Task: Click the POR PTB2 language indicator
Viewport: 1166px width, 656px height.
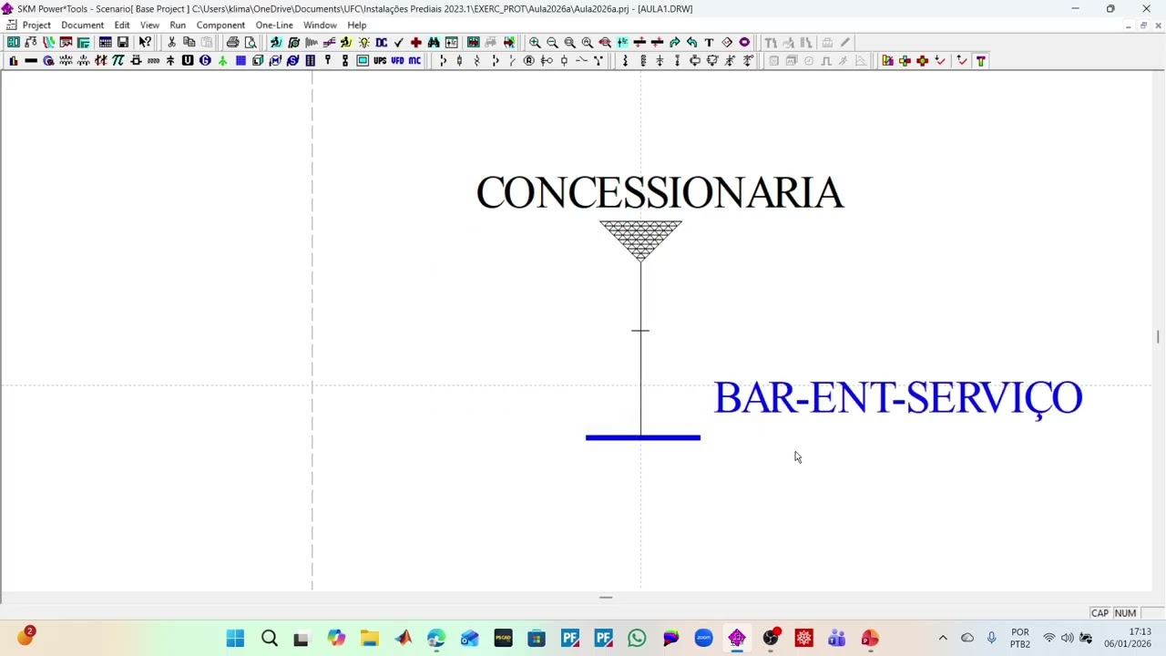Action: tap(1019, 638)
